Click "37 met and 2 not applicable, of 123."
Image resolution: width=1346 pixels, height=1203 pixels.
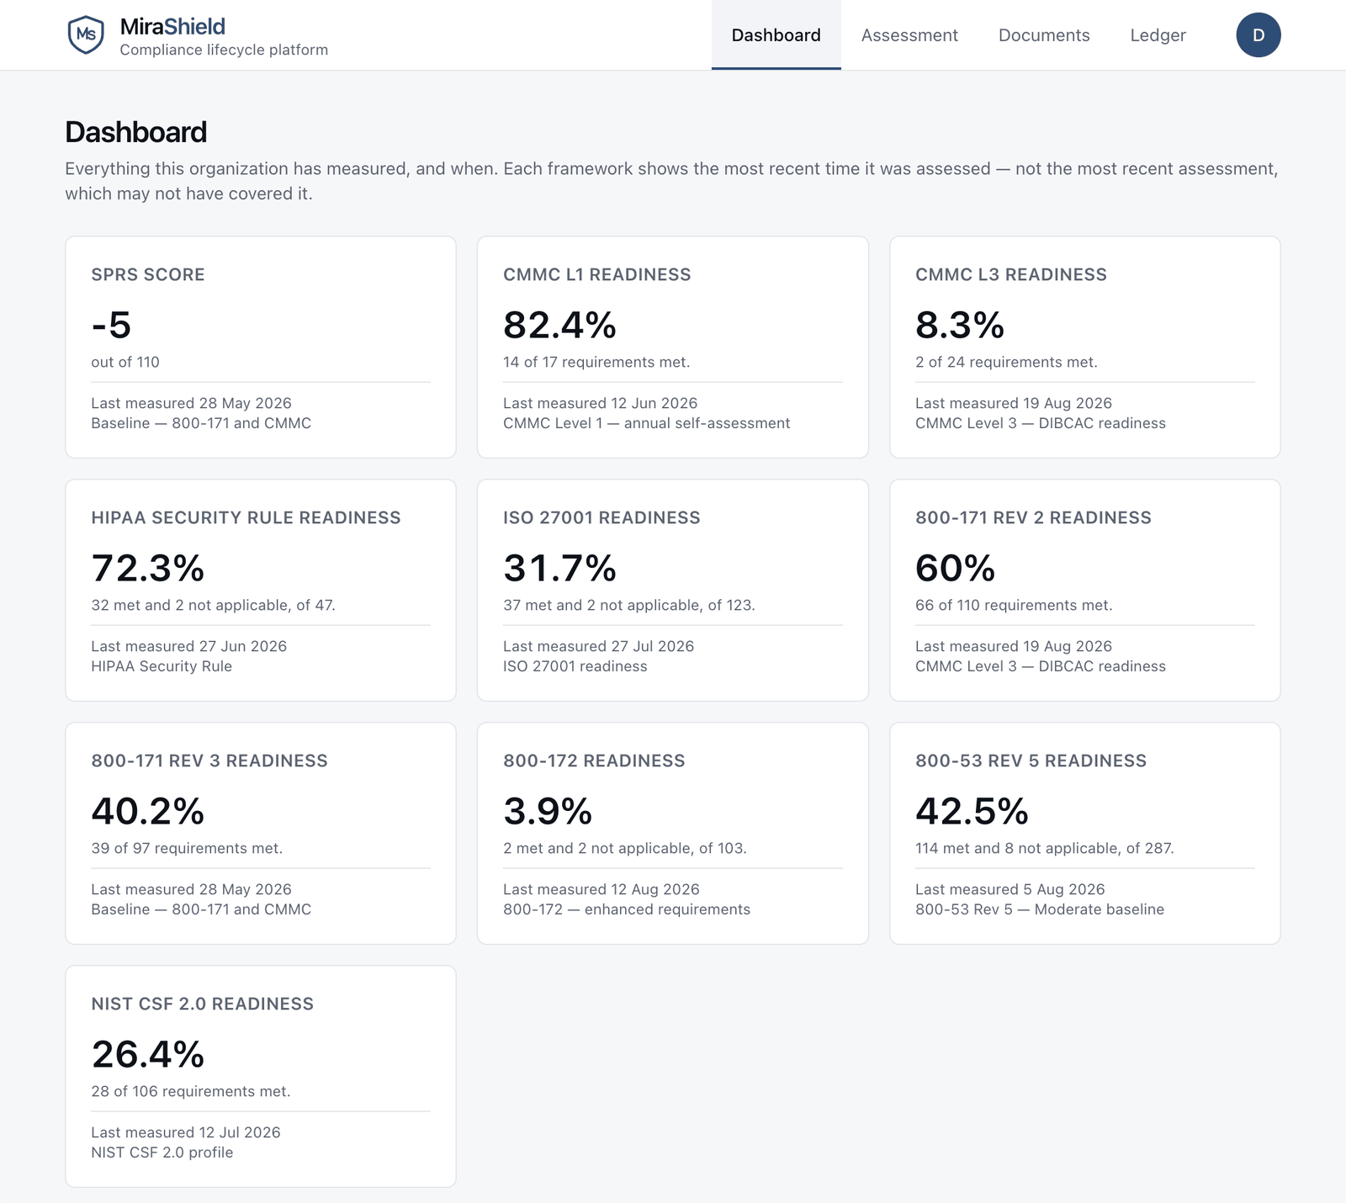629,606
